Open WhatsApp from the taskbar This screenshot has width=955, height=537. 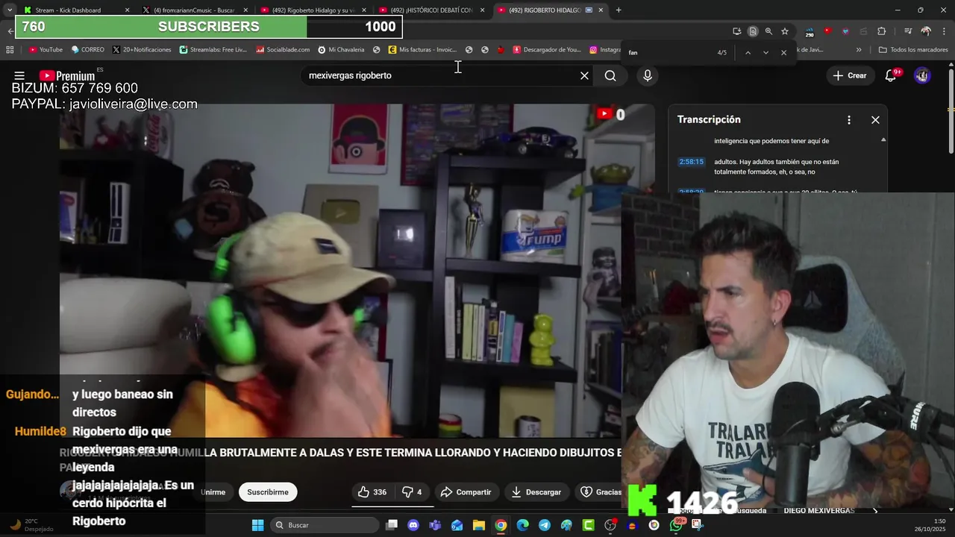point(675,525)
